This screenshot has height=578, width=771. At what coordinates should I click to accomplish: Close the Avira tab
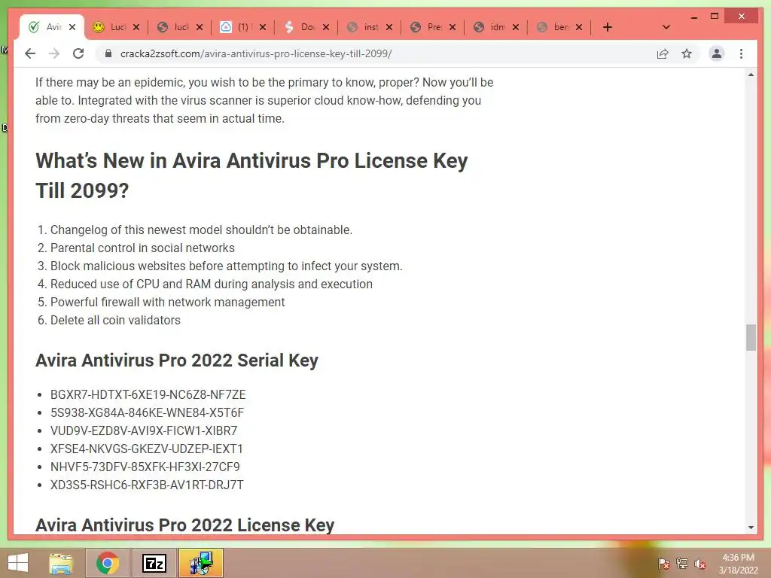pos(72,27)
